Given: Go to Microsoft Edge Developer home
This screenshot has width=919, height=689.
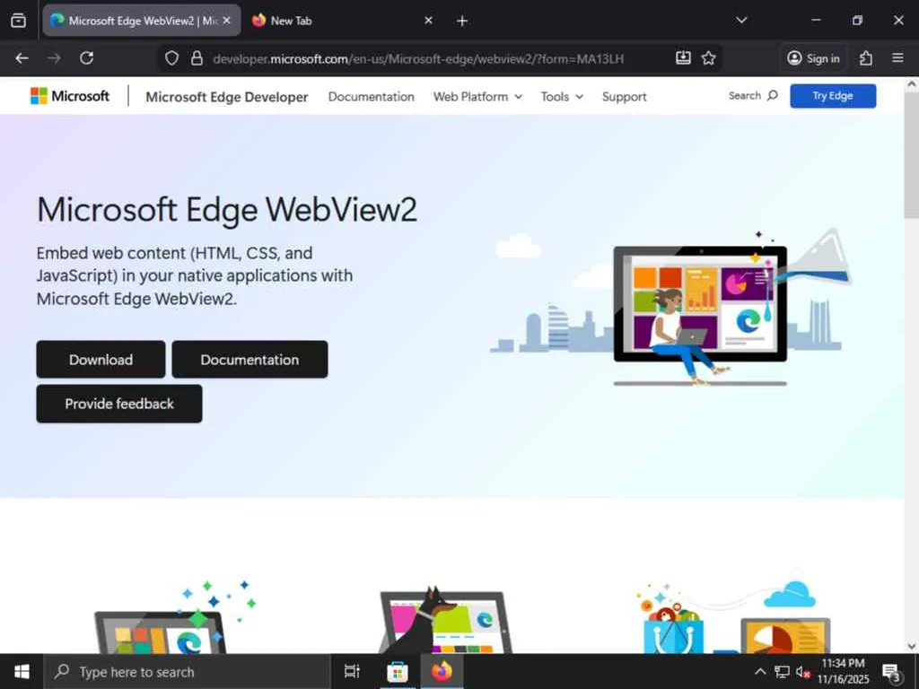Looking at the screenshot, I should (x=227, y=97).
